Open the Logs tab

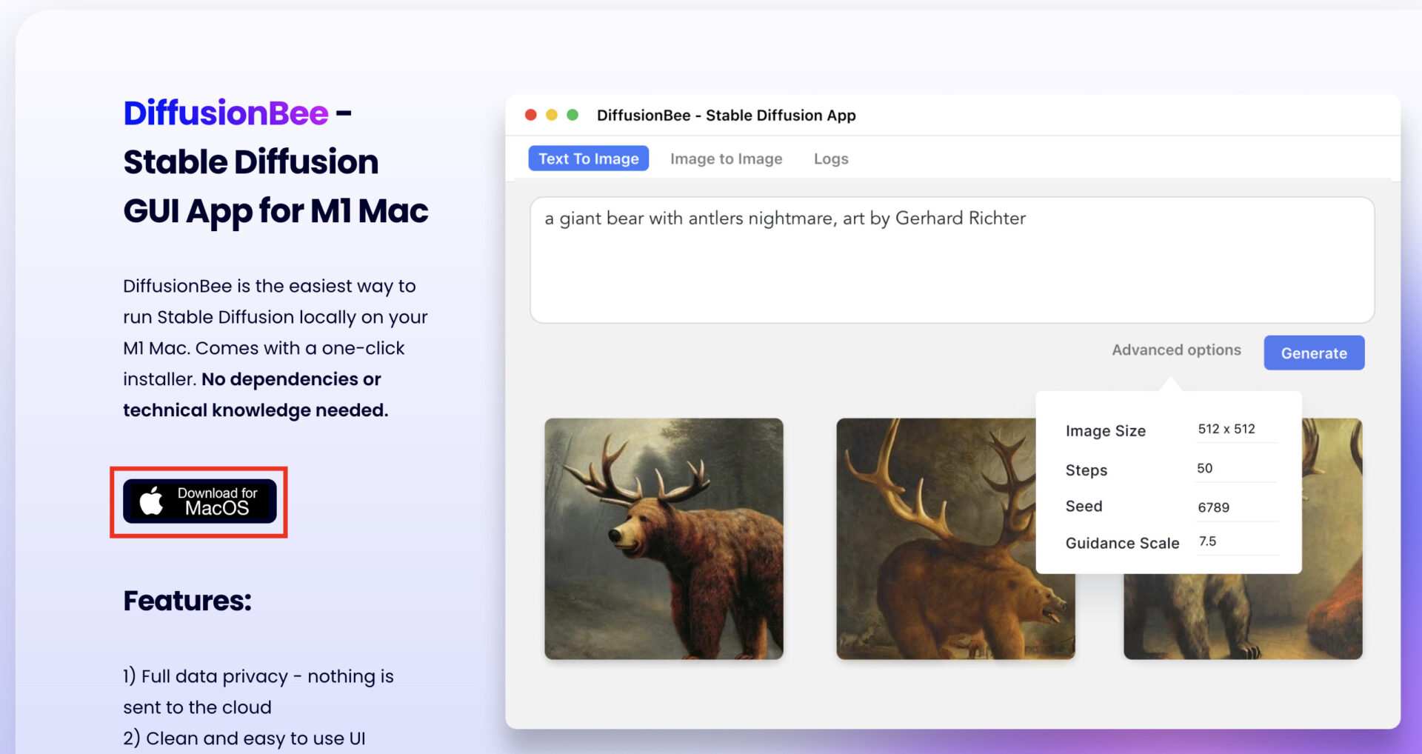pyautogui.click(x=830, y=158)
